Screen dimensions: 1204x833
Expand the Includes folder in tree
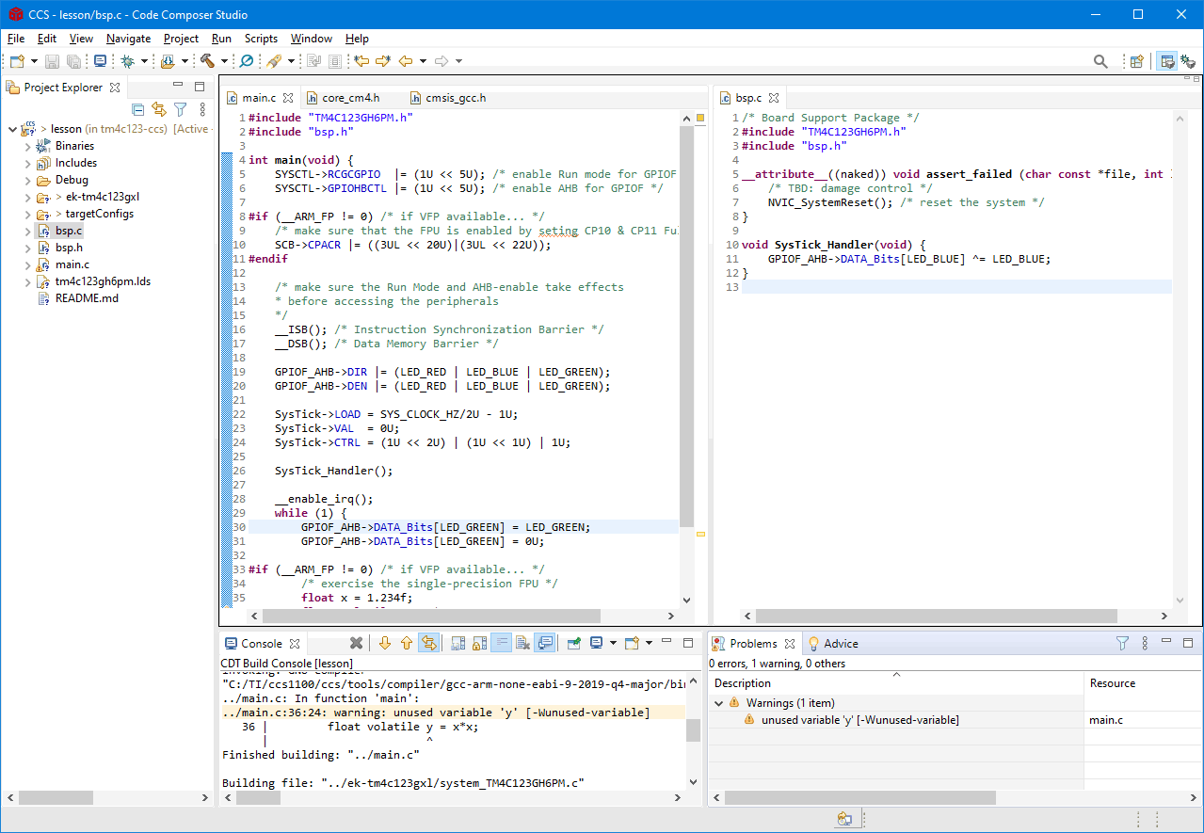pos(26,163)
